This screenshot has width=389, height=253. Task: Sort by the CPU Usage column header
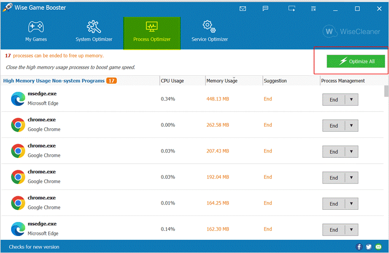click(x=183, y=81)
